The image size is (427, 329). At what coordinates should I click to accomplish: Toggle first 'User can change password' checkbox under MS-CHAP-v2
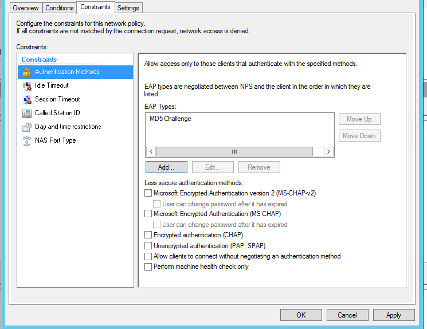tap(156, 203)
